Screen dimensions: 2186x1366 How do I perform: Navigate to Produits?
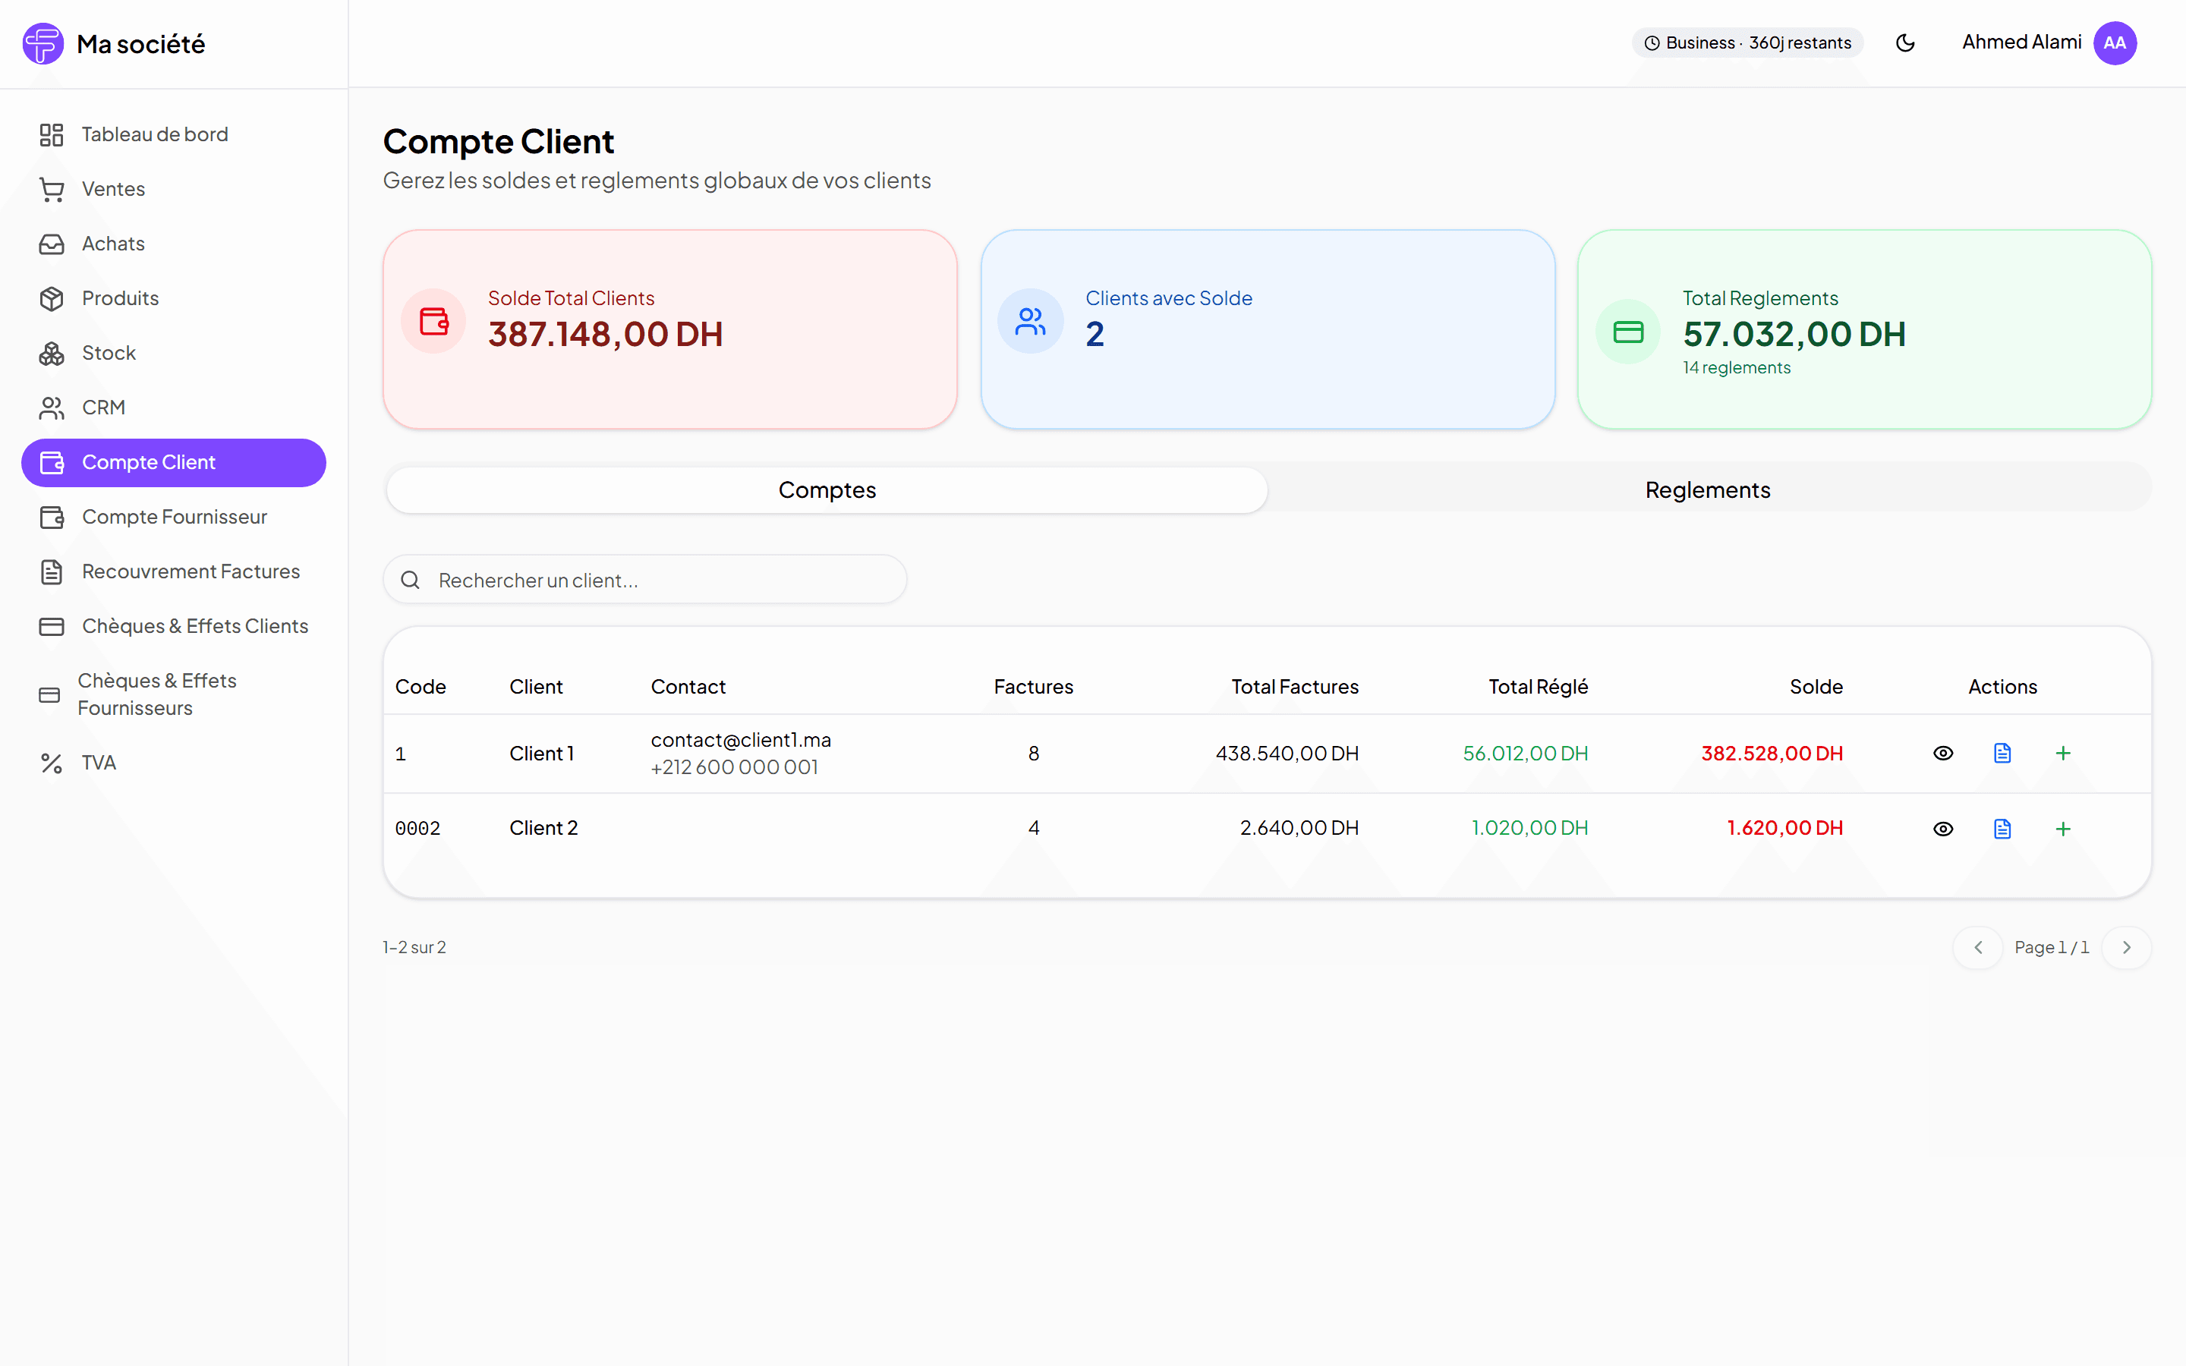(x=173, y=299)
